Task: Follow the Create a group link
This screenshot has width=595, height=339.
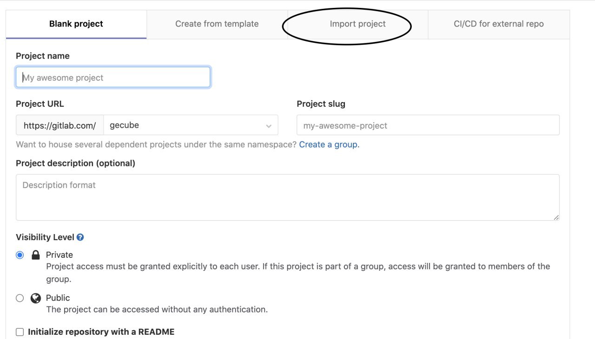Action: 329,144
